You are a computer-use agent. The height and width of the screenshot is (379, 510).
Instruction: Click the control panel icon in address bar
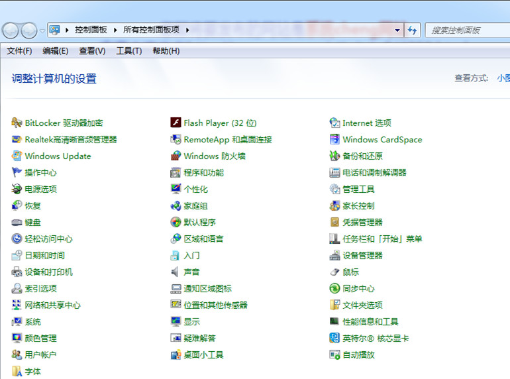point(55,30)
